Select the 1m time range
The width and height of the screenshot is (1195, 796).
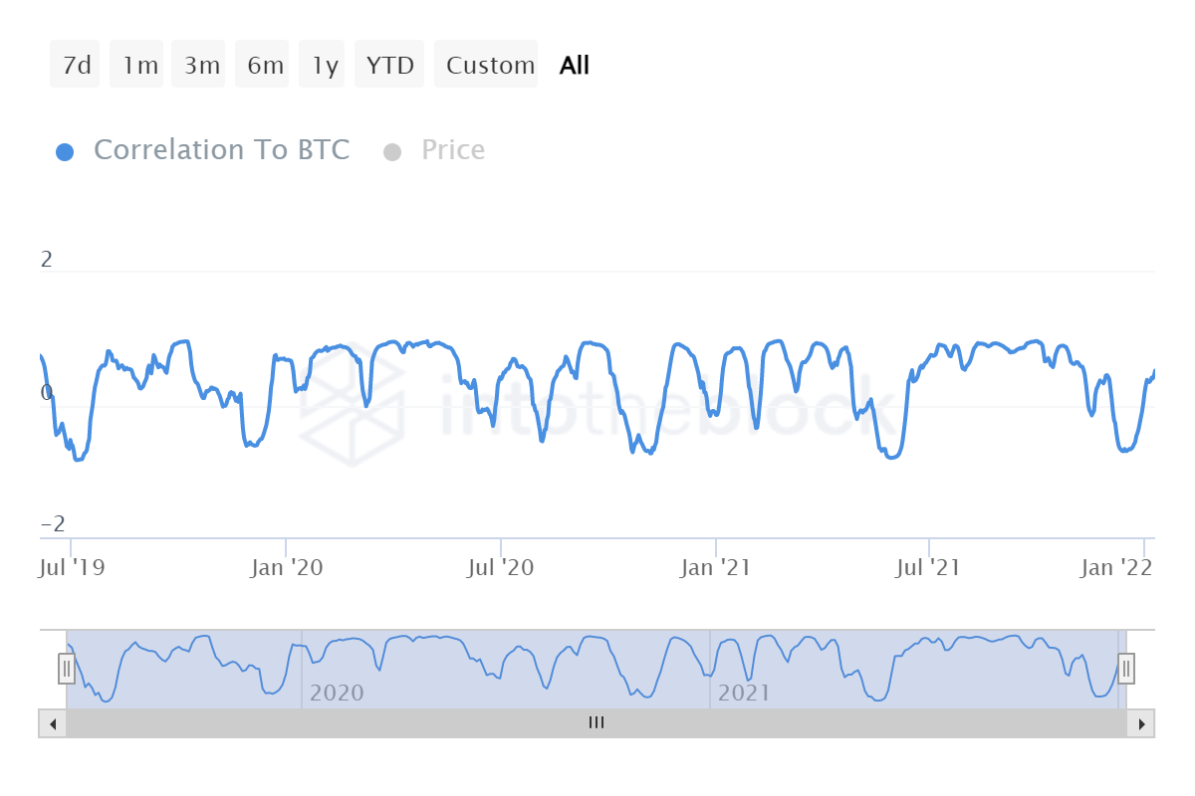tap(139, 66)
